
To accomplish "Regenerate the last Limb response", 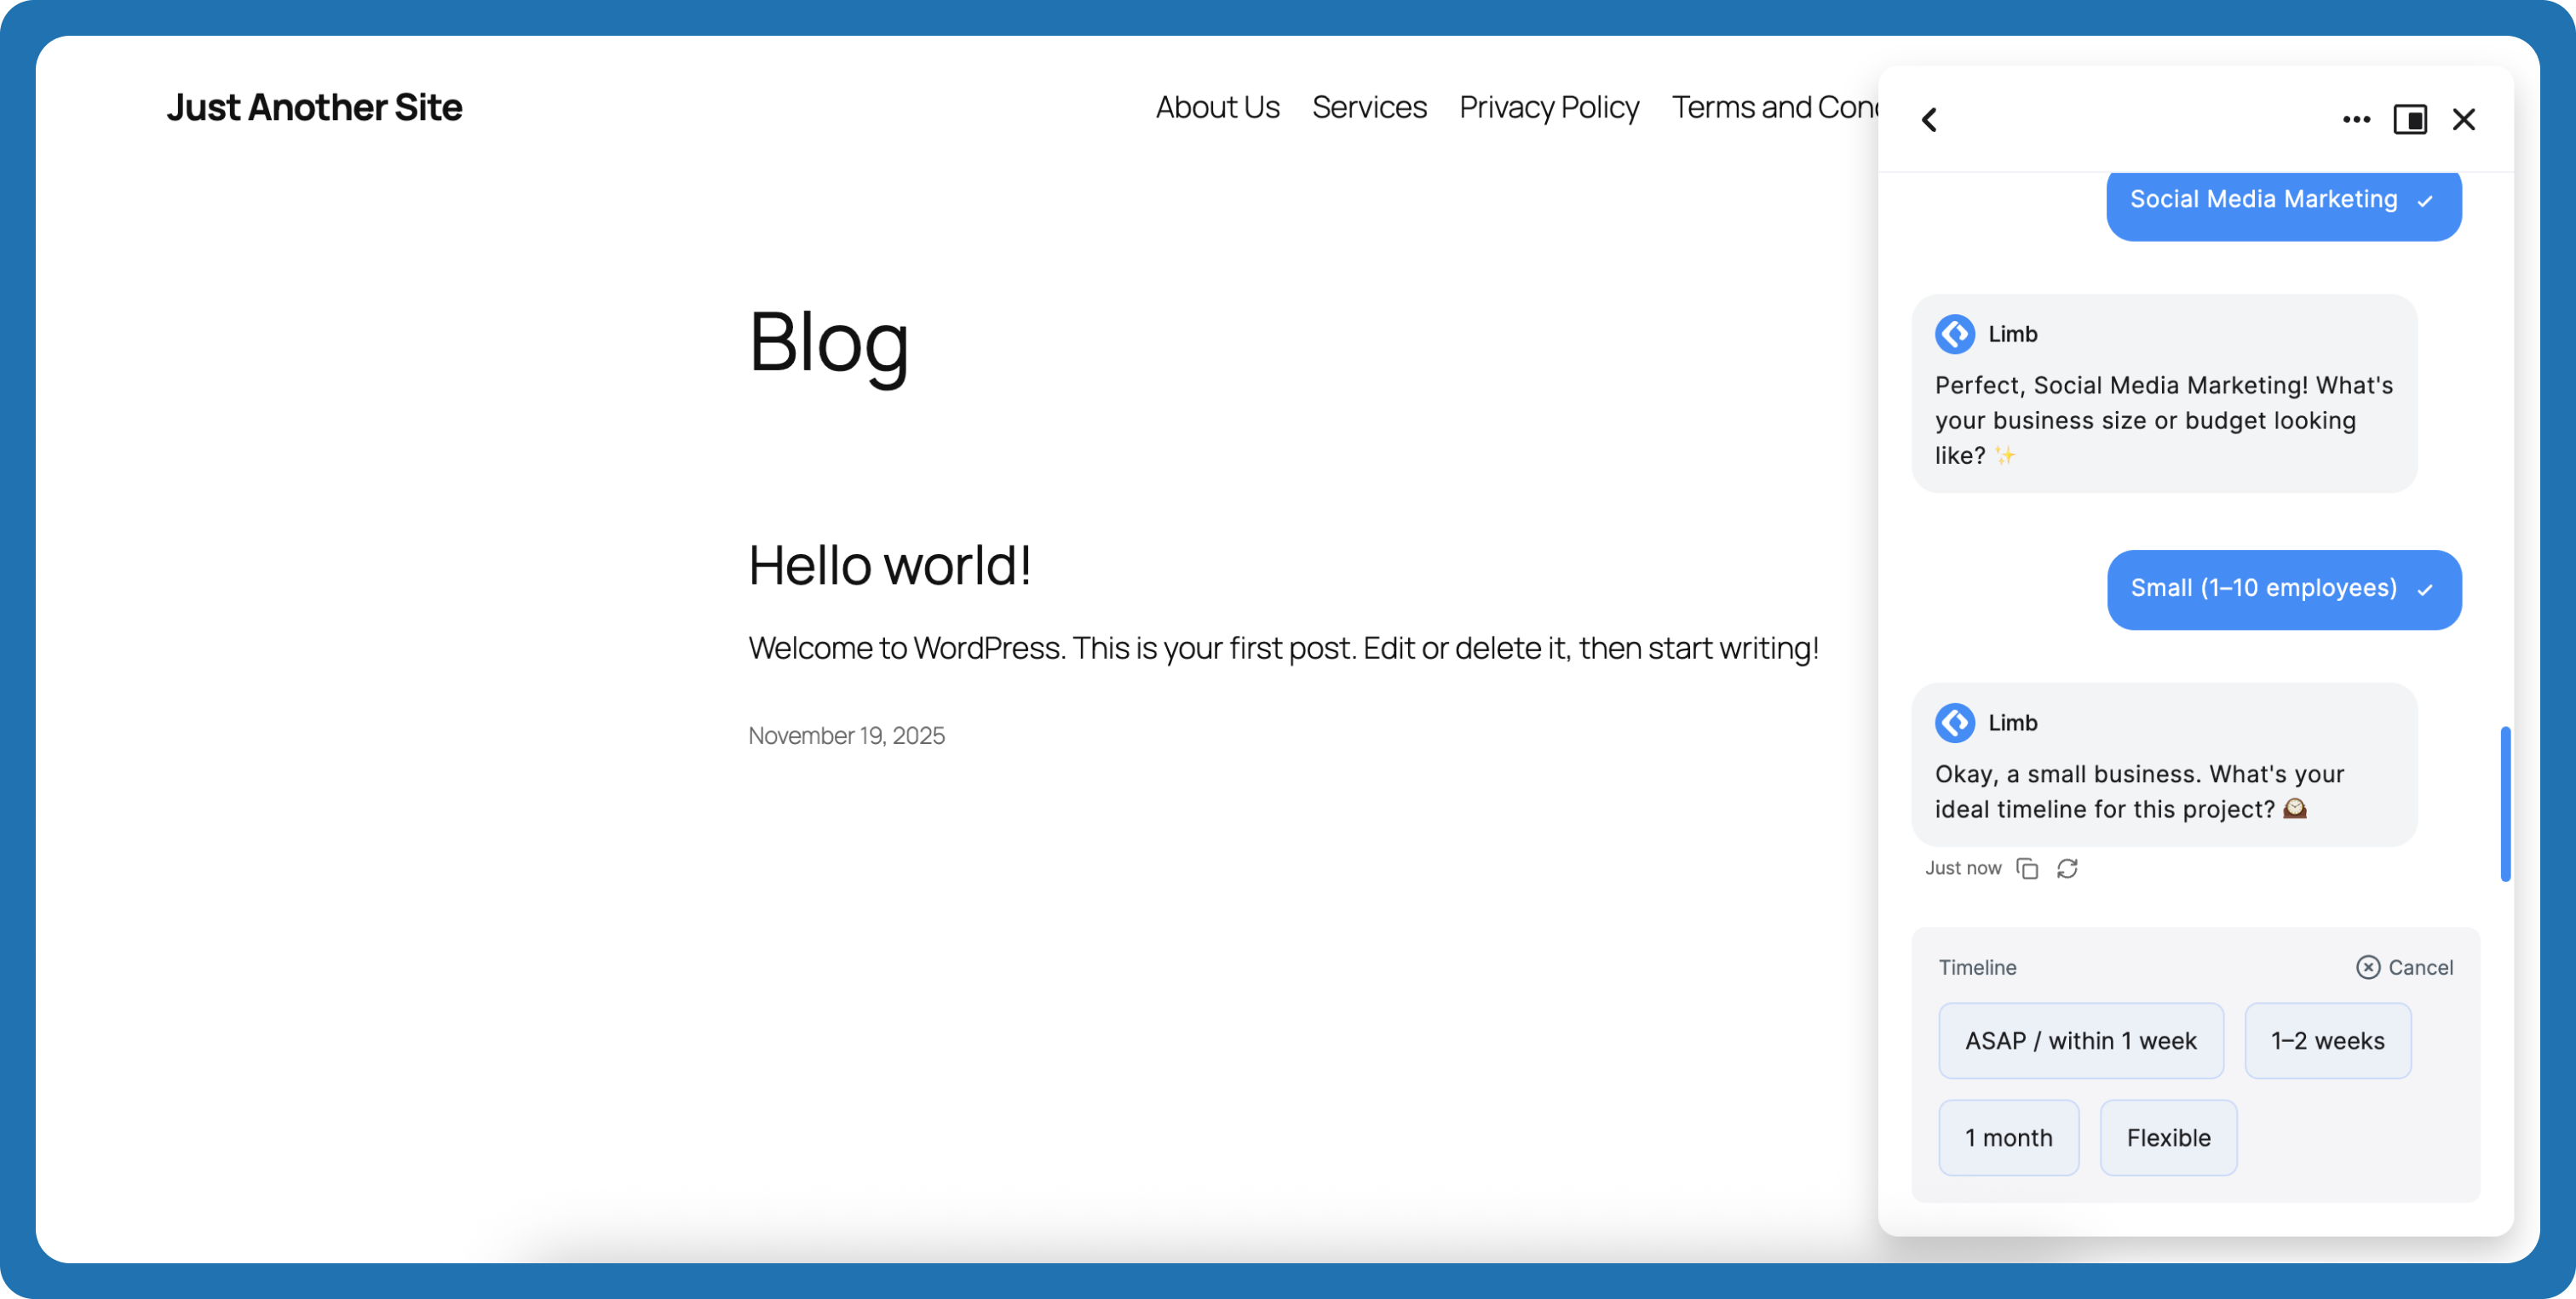I will [2067, 868].
